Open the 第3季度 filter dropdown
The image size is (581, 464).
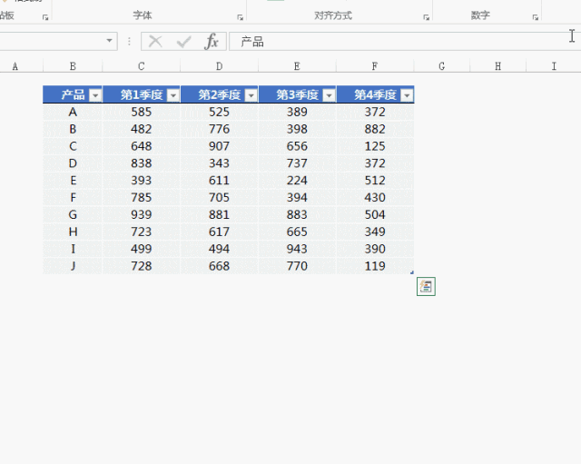pyautogui.click(x=329, y=95)
